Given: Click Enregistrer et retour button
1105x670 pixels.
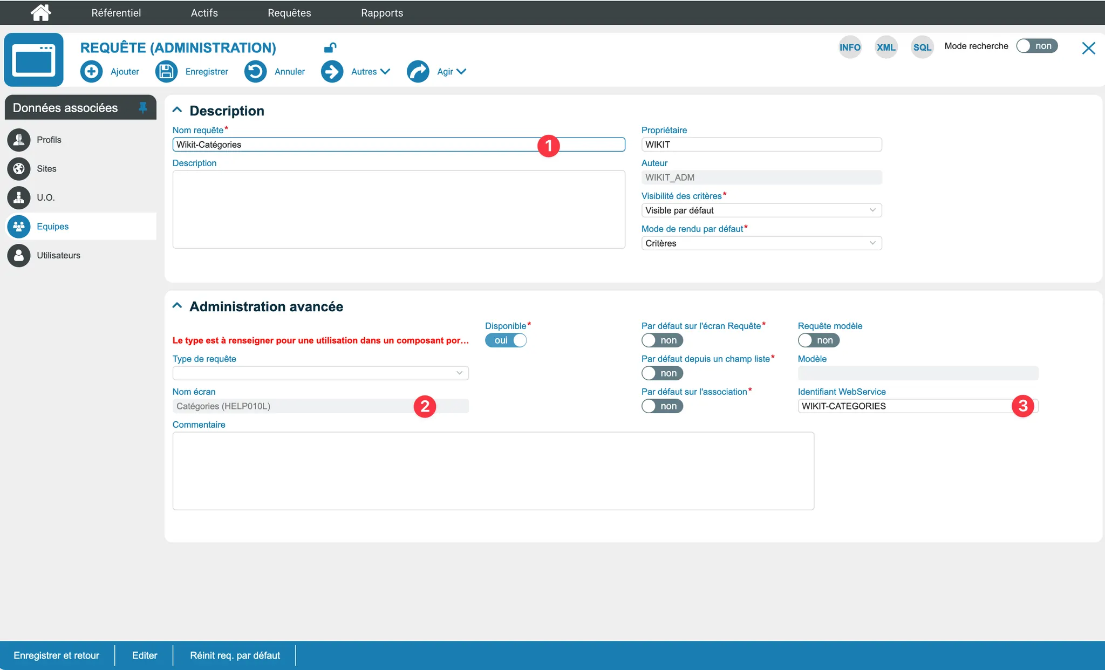Looking at the screenshot, I should 57,655.
